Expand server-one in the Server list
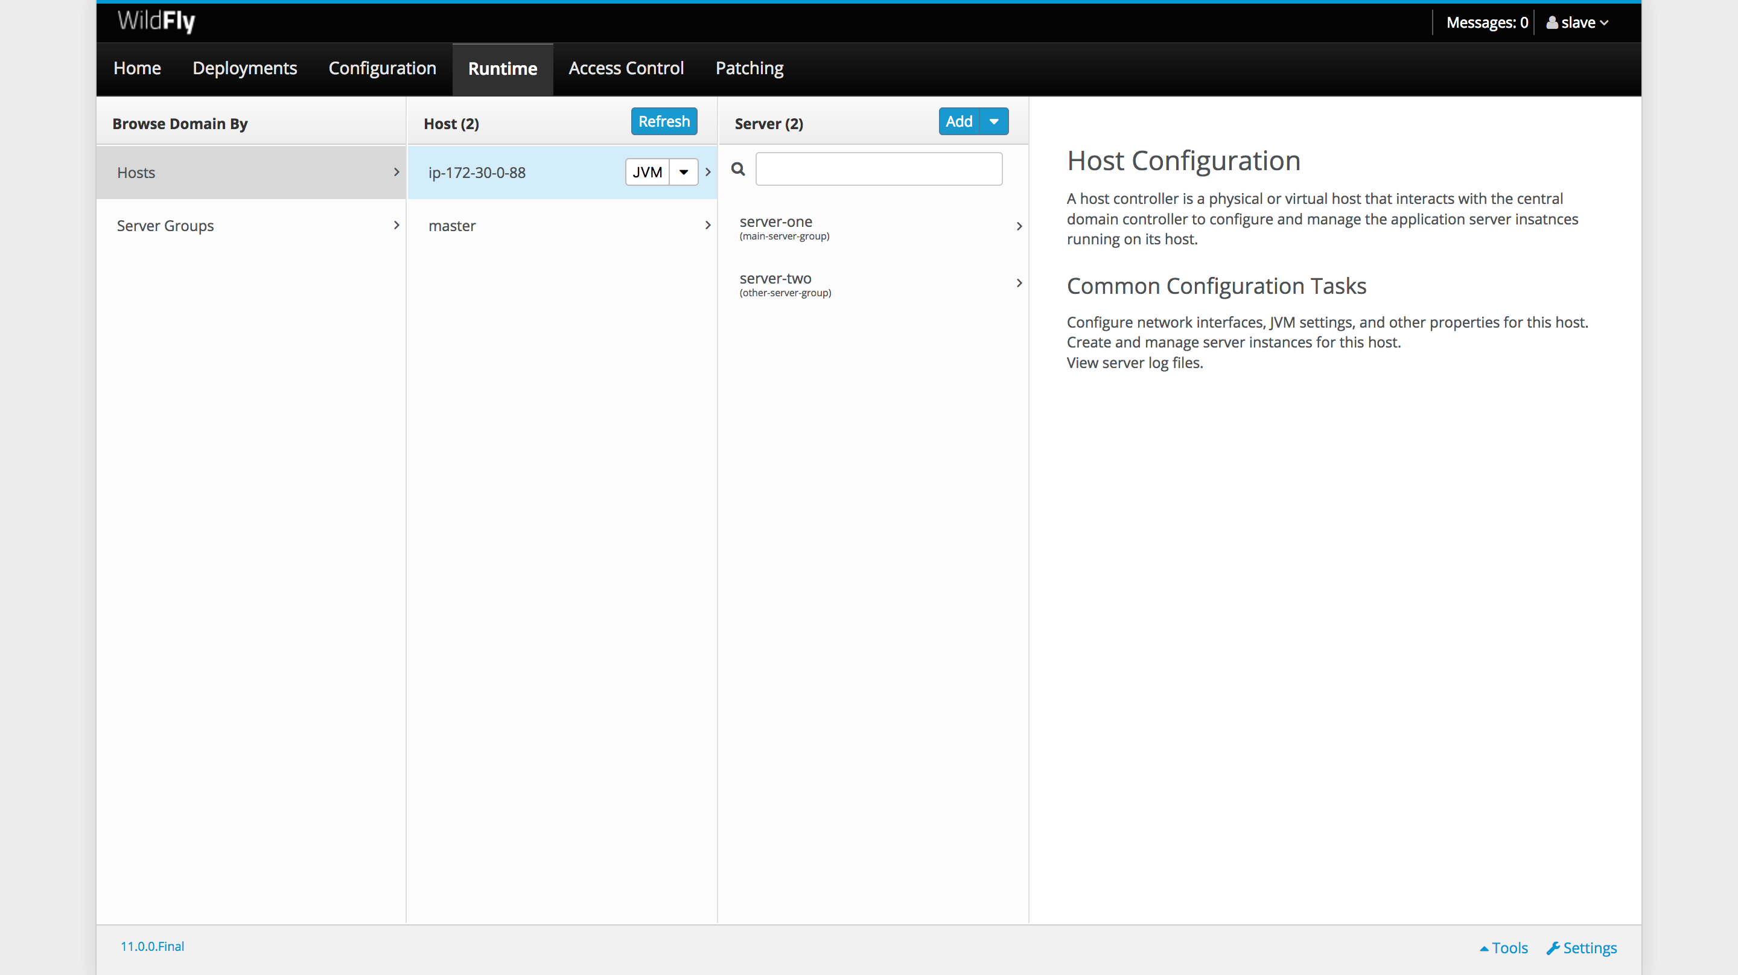The width and height of the screenshot is (1738, 975). tap(1019, 226)
